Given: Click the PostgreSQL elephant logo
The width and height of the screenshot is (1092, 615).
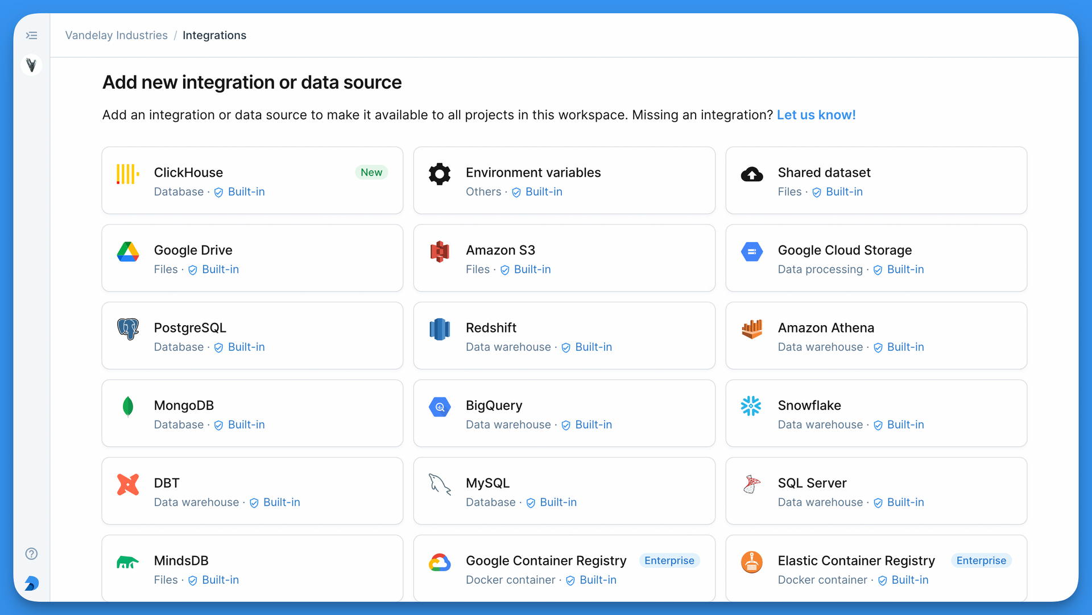Looking at the screenshot, I should tap(127, 329).
